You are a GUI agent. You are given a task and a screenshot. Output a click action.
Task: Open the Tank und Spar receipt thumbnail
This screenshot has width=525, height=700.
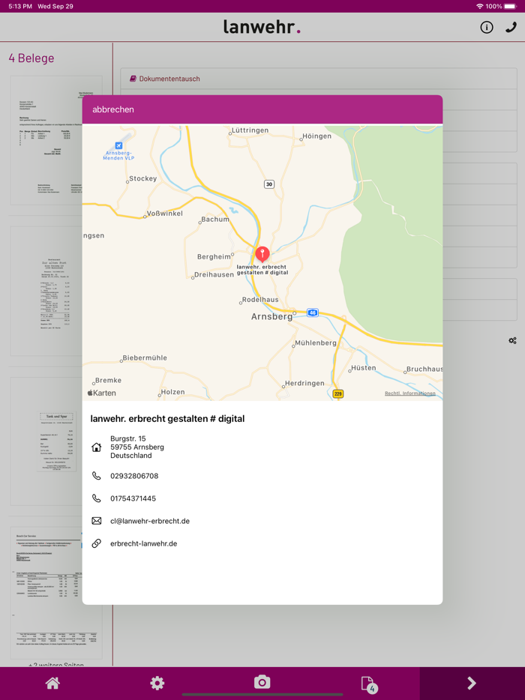point(56,441)
